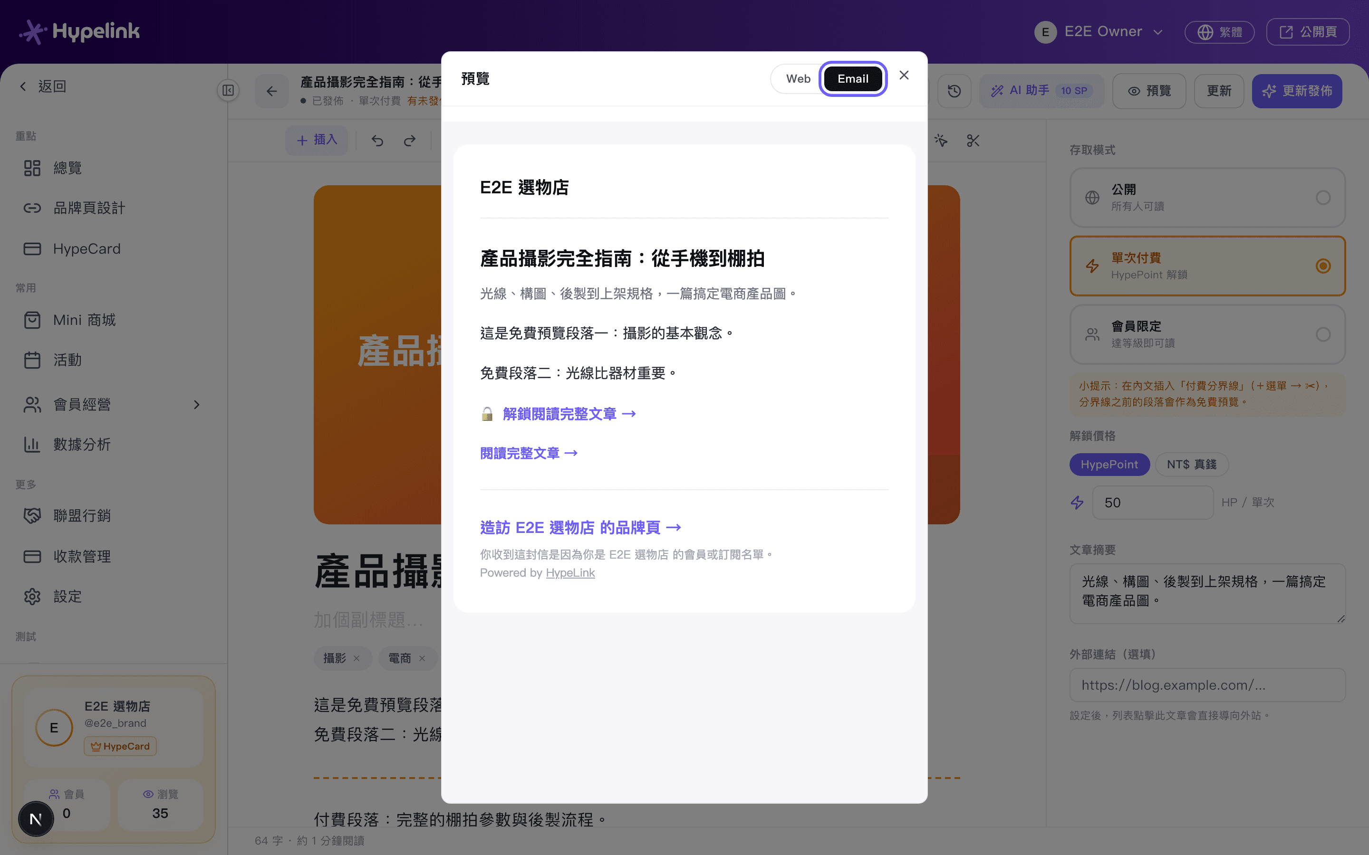Viewport: 1369px width, 855px height.
Task: Click the orange cover image thumbnail
Action: 377,354
